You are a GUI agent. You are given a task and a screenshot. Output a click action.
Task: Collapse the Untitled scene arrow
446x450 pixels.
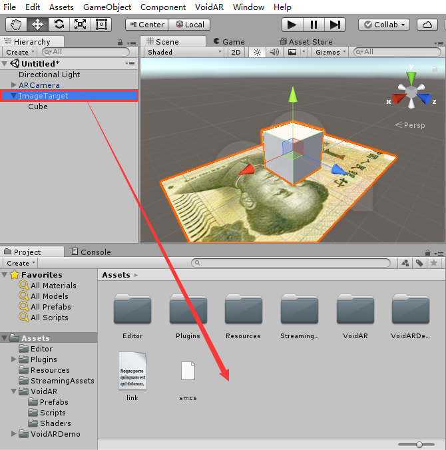[x=5, y=63]
